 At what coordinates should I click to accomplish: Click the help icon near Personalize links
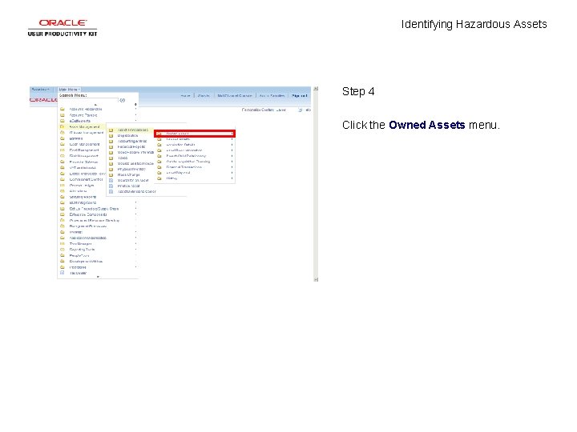(301, 110)
